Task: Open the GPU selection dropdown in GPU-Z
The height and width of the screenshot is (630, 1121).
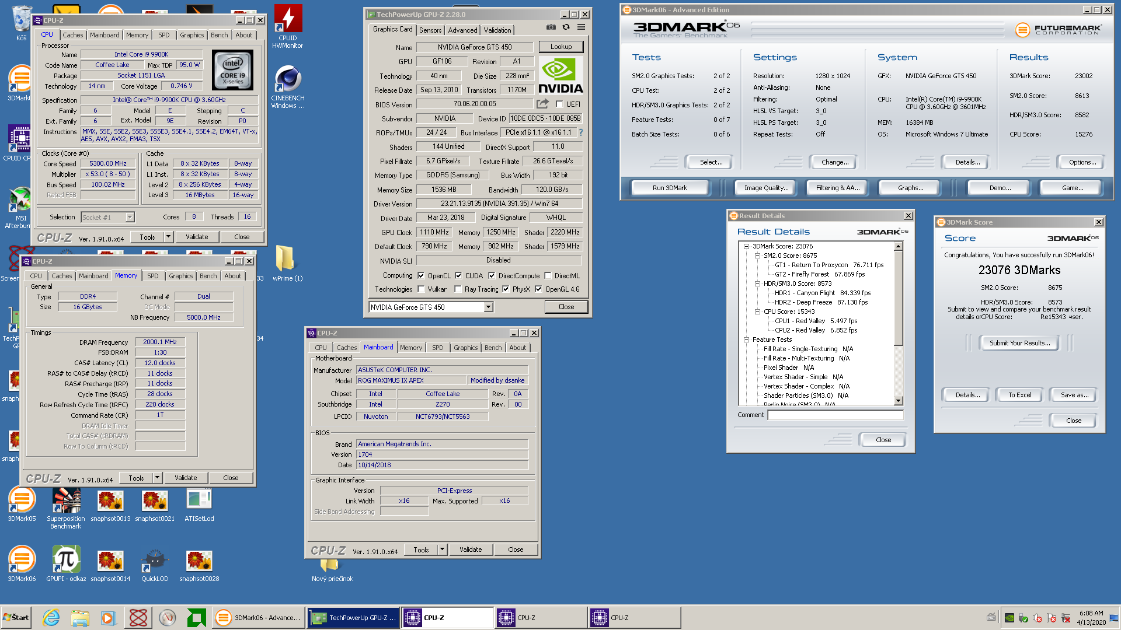Action: pos(431,307)
